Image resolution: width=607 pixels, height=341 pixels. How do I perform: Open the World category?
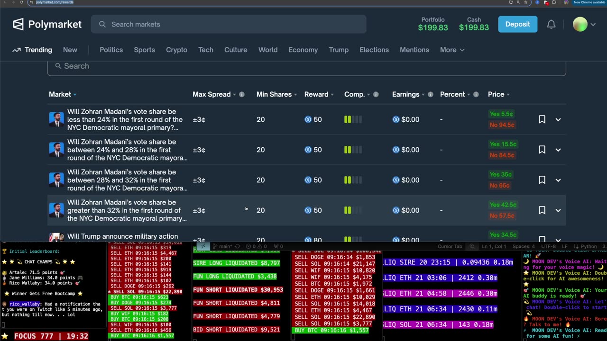[x=268, y=50]
